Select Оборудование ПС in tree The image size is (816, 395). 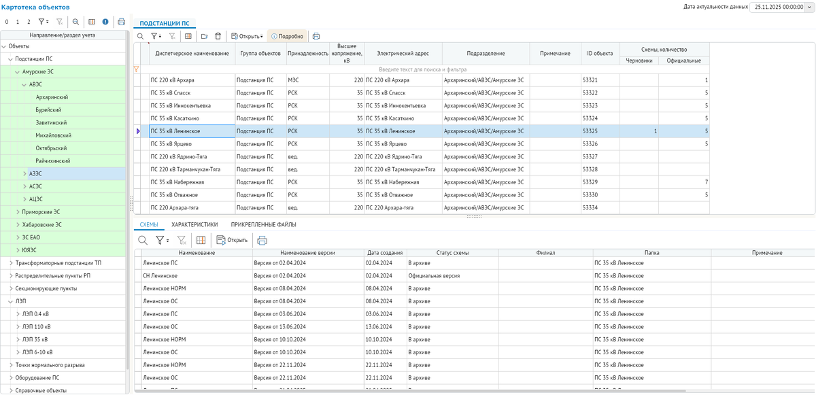click(x=37, y=378)
